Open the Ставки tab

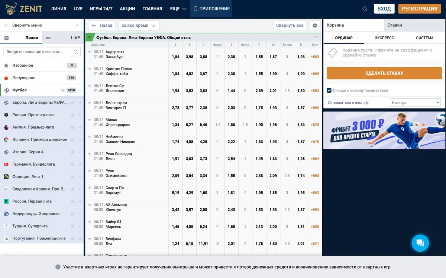414,25
